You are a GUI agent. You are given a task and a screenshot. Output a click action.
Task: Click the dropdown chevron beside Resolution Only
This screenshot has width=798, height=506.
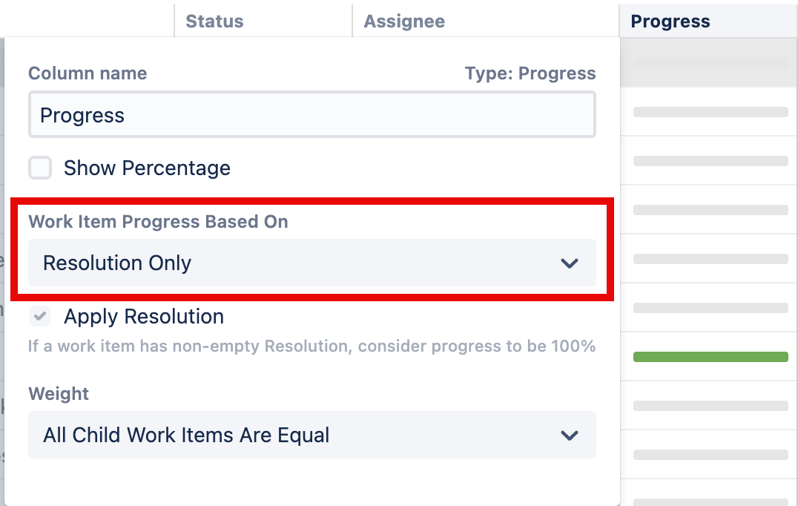(569, 263)
